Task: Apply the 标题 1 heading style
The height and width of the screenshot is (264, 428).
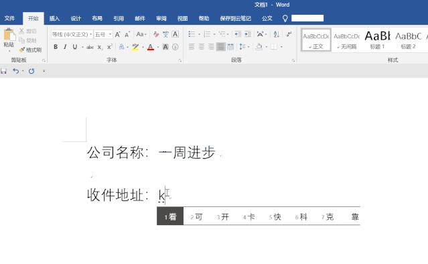Action: 377,40
